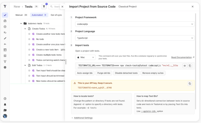This screenshot has height=123, width=201.
Task: Toggle the Disable detached tests option
Action: pyautogui.click(x=126, y=73)
